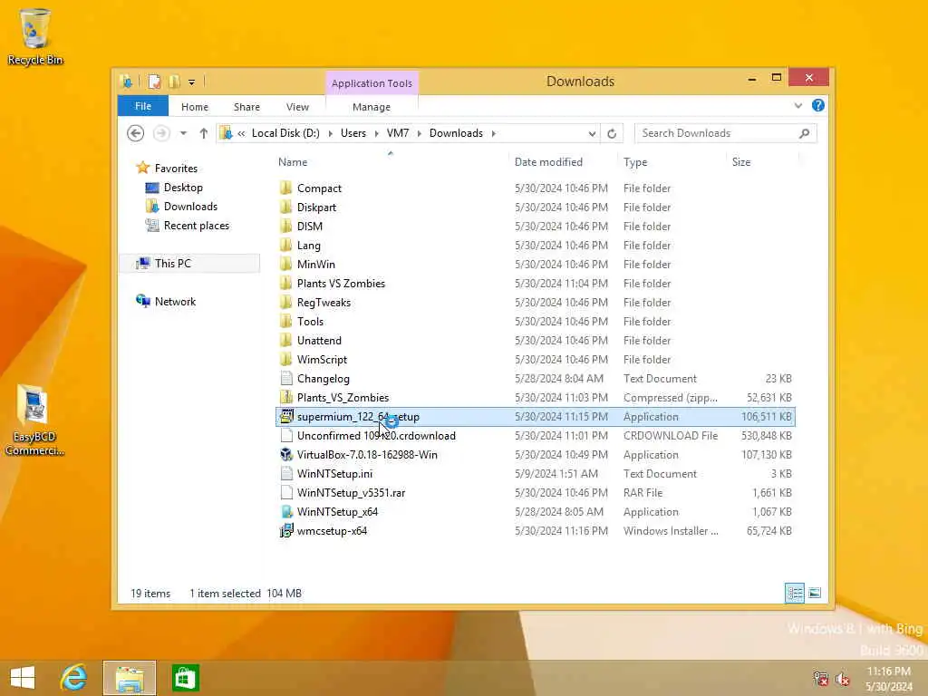This screenshot has width=928, height=696.
Task: Switch to the Home ribbon tab
Action: 195,107
